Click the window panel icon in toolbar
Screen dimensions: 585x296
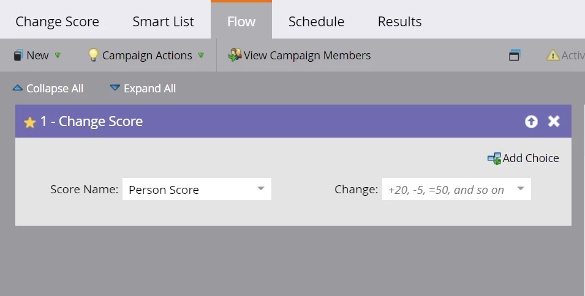(514, 56)
